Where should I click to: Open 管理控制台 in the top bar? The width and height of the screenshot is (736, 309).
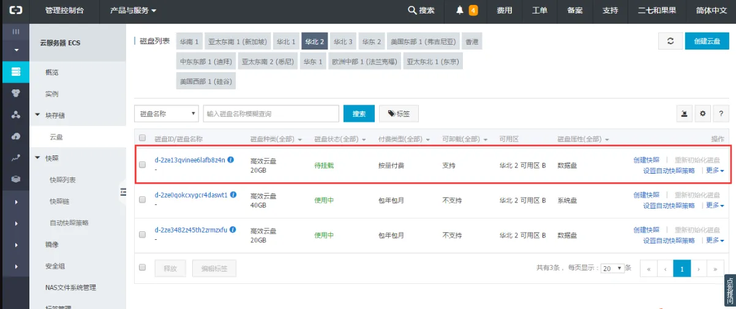(65, 10)
